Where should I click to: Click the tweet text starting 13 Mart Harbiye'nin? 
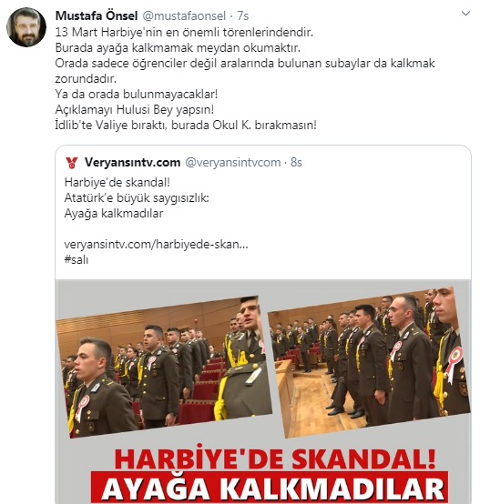(x=184, y=32)
